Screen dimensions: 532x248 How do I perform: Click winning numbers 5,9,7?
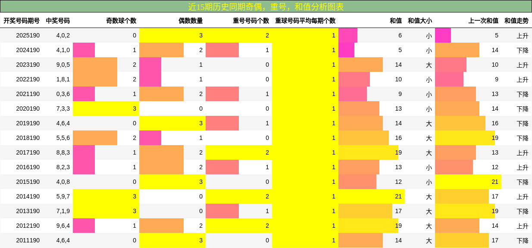coord(63,196)
